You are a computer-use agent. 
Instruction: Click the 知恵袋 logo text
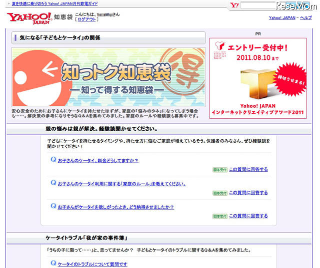click(x=63, y=17)
